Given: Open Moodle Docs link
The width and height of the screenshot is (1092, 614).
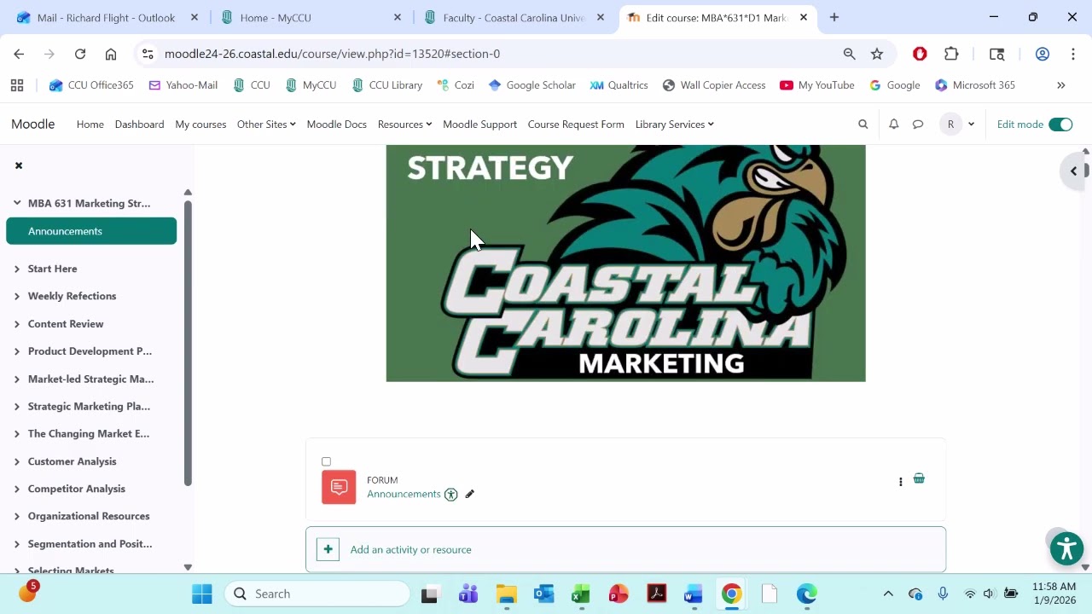Looking at the screenshot, I should tap(336, 125).
